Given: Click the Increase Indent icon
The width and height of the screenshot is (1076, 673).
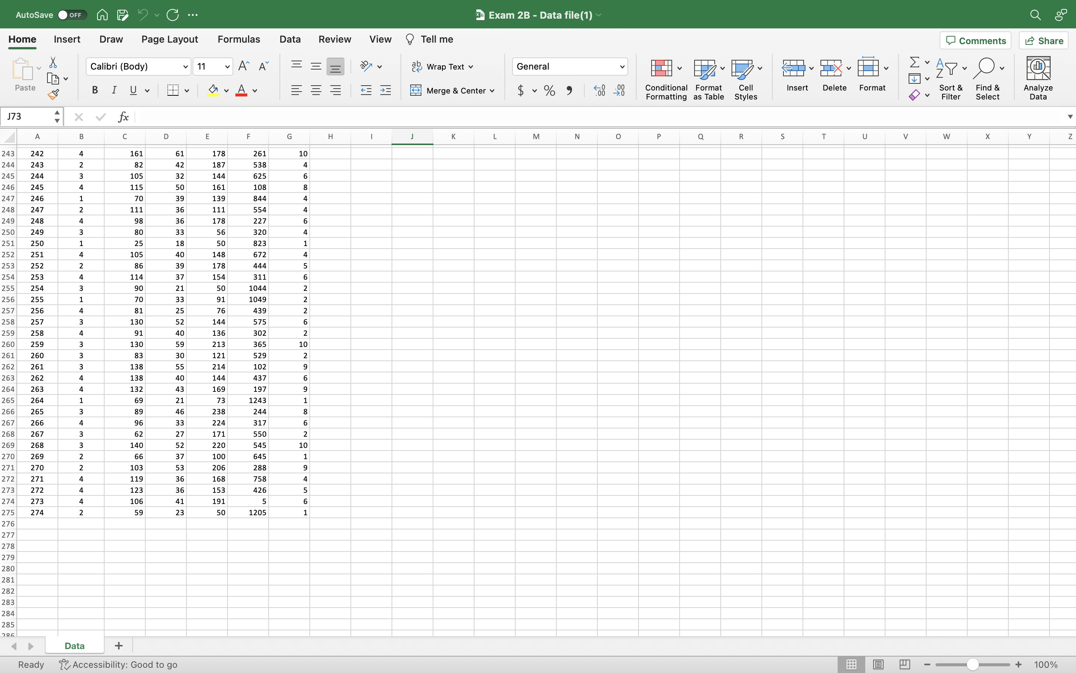Looking at the screenshot, I should click(386, 91).
